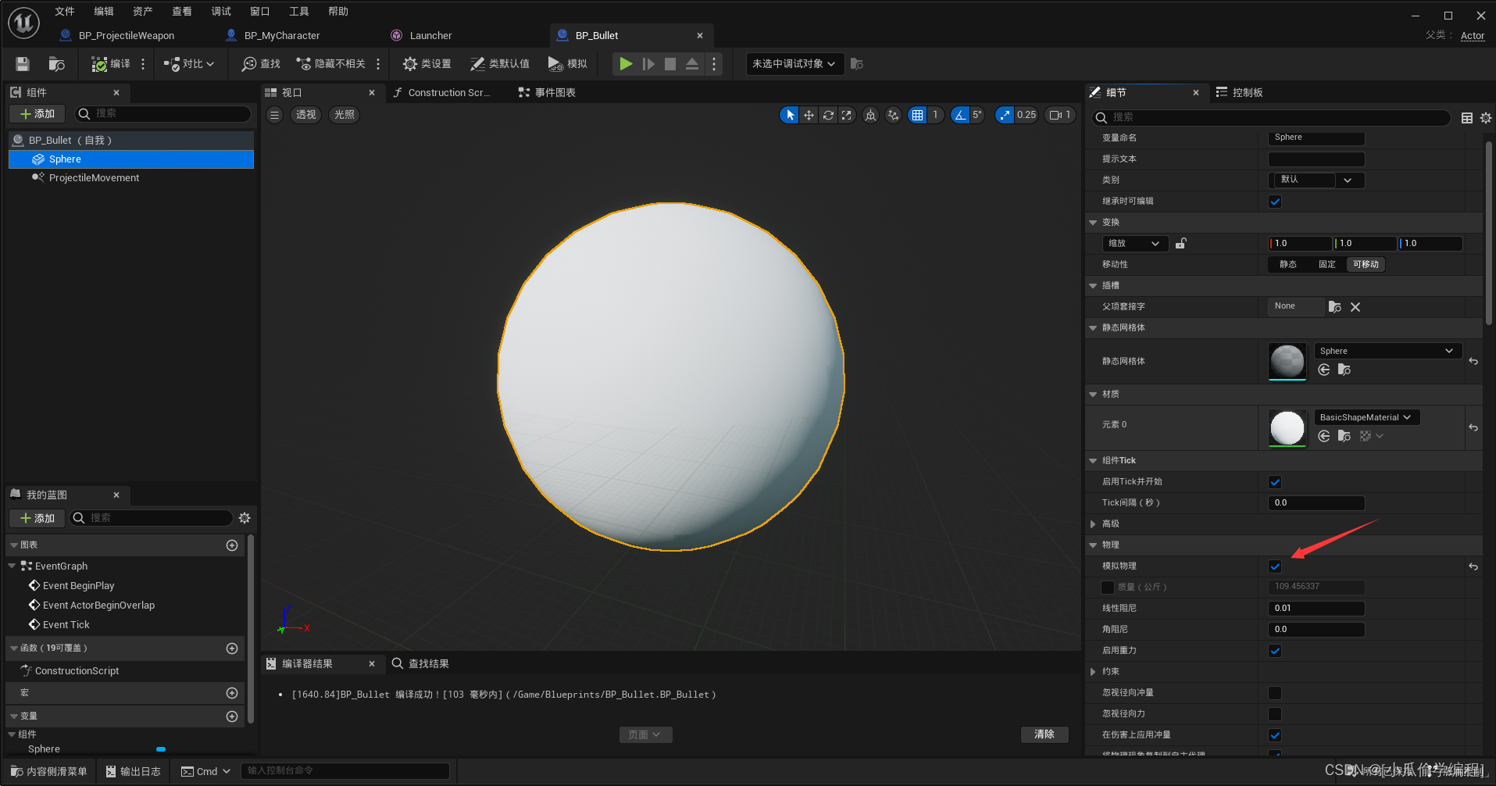This screenshot has height=786, width=1496.
Task: Open the File menu
Action: point(65,12)
